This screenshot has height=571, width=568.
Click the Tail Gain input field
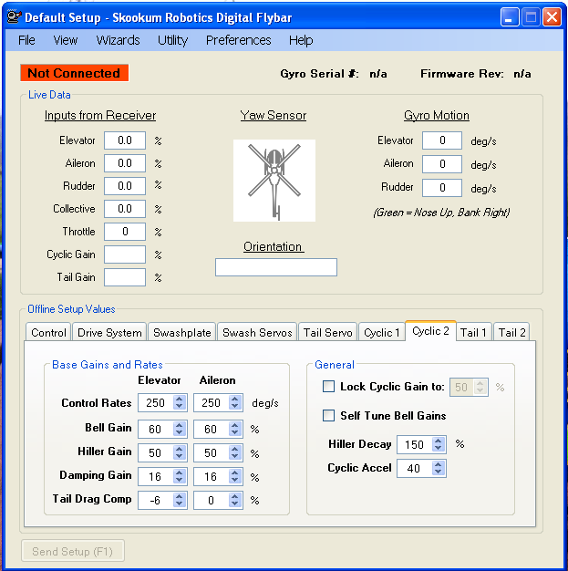point(125,277)
